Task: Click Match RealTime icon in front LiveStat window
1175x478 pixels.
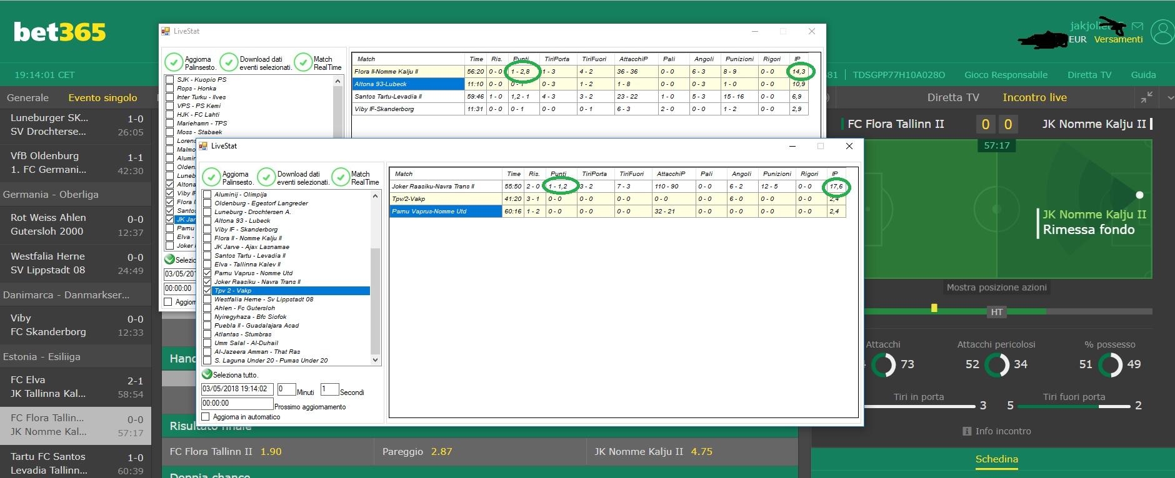Action: (341, 177)
